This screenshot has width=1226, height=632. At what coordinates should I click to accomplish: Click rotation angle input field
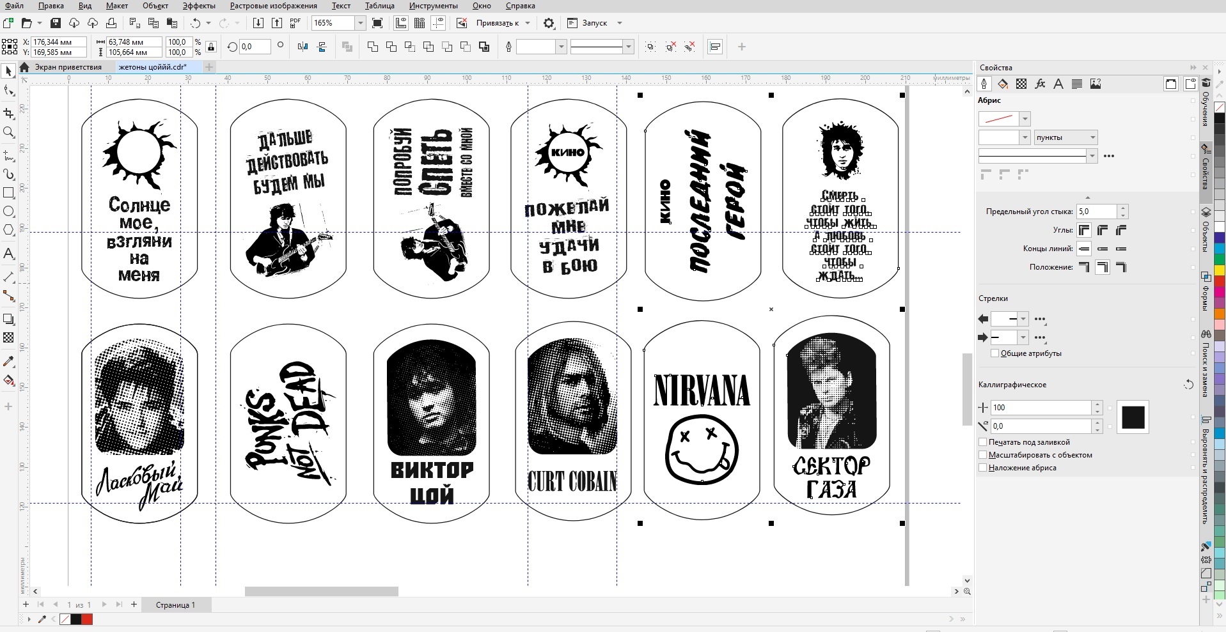255,47
